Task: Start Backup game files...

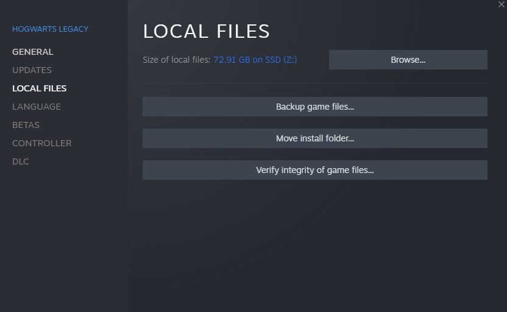Action: [x=315, y=107]
